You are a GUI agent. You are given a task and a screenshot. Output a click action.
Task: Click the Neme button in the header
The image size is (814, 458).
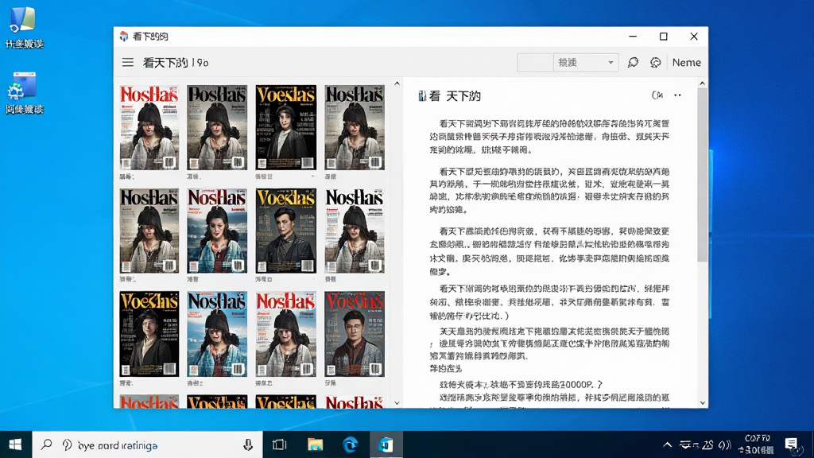point(686,63)
